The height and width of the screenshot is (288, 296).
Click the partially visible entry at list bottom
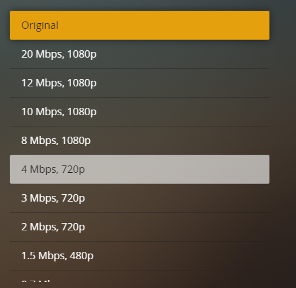click(x=140, y=276)
